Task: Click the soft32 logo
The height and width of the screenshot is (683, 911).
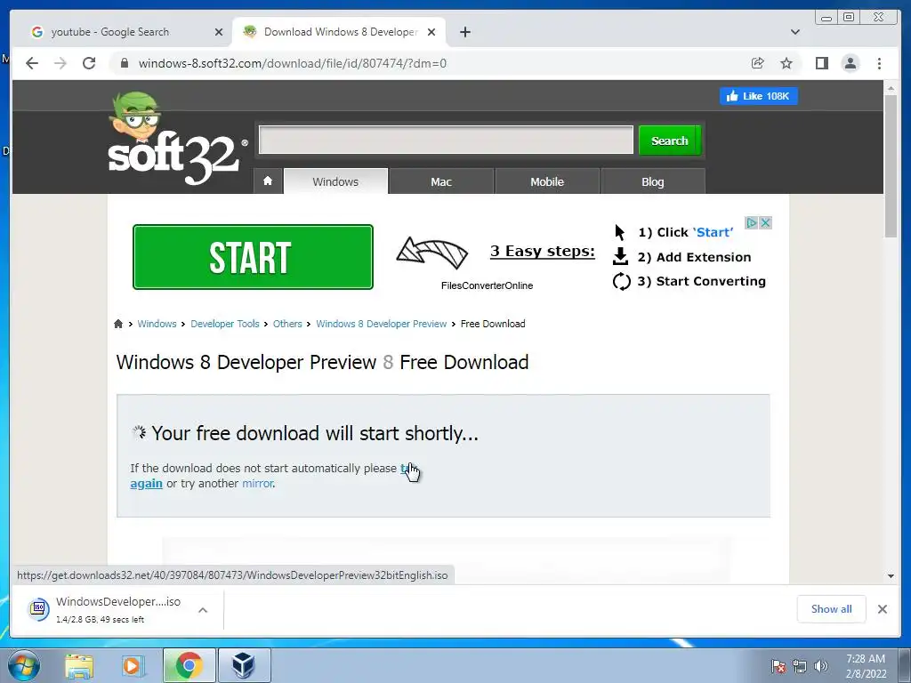Action: tap(177, 140)
